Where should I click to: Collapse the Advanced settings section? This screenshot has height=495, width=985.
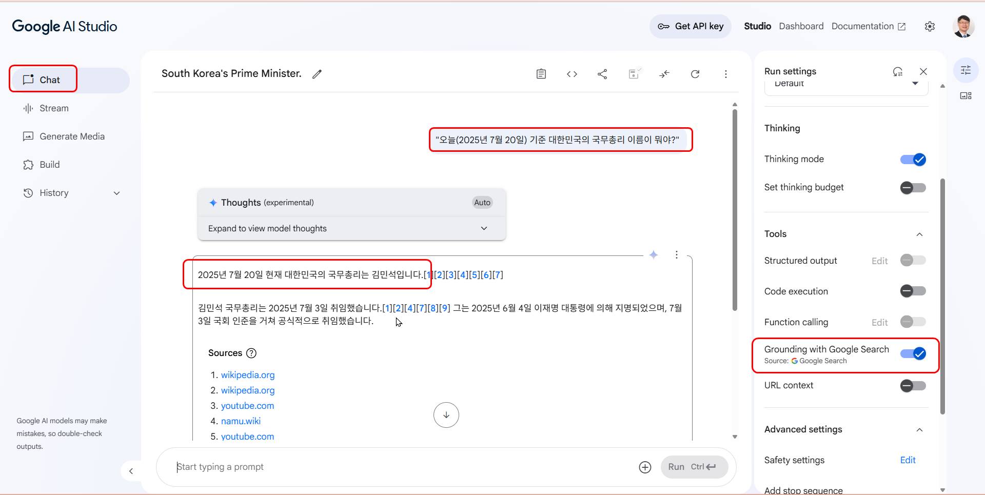point(919,430)
